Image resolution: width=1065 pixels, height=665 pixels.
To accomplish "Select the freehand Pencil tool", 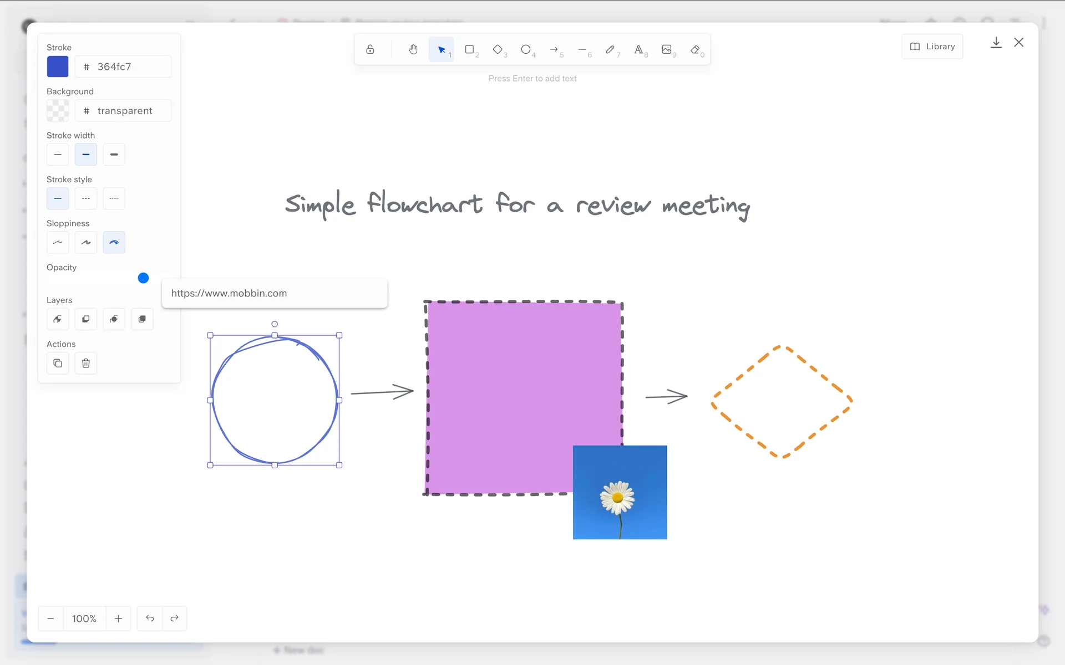I will click(610, 50).
